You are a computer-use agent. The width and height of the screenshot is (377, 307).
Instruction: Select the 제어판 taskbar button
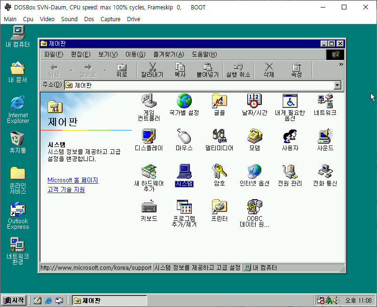[x=110, y=300]
